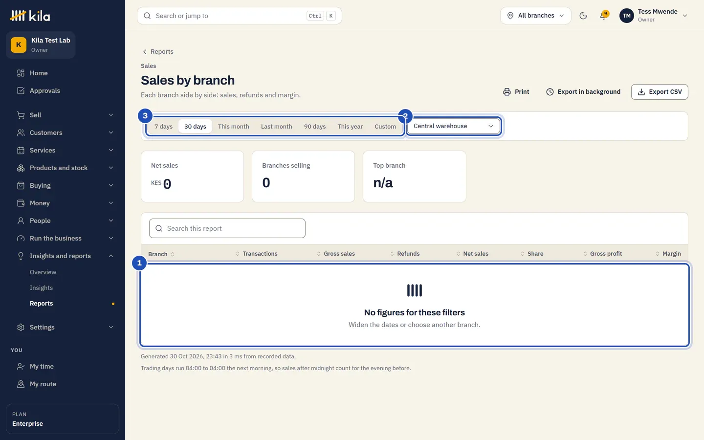This screenshot has height=440, width=704.
Task: Open notifications bell
Action: coord(604,16)
